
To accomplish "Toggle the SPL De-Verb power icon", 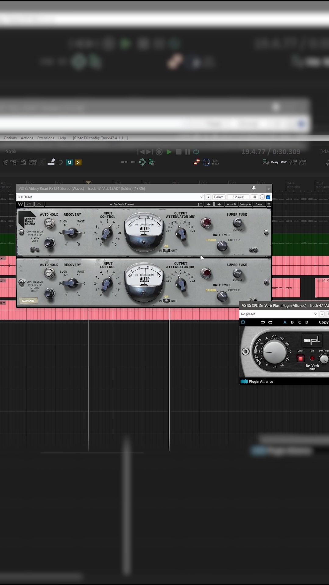I will pyautogui.click(x=243, y=322).
